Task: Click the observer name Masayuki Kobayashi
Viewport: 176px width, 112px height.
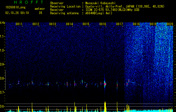Action: coord(100,3)
